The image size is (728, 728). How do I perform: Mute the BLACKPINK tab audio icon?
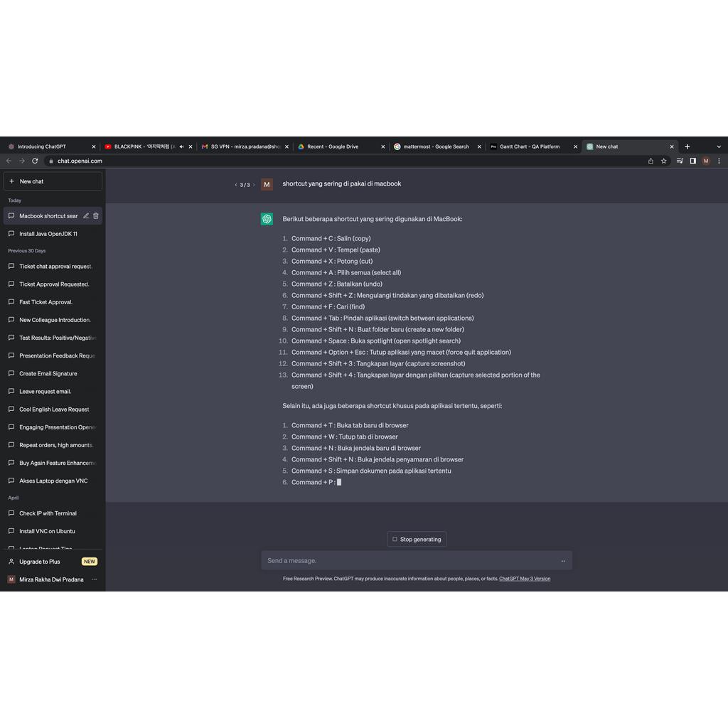click(182, 147)
